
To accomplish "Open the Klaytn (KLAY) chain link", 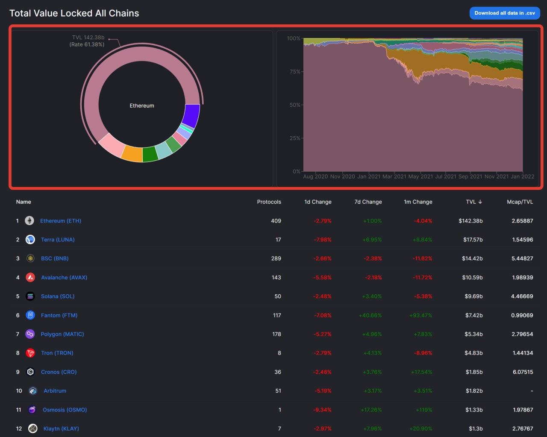I will coord(61,428).
